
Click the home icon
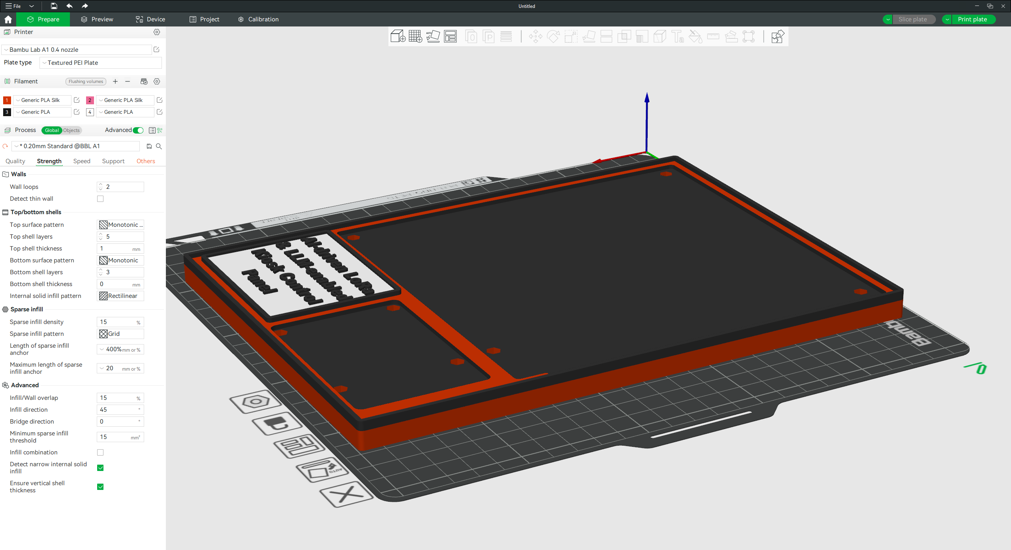(8, 19)
